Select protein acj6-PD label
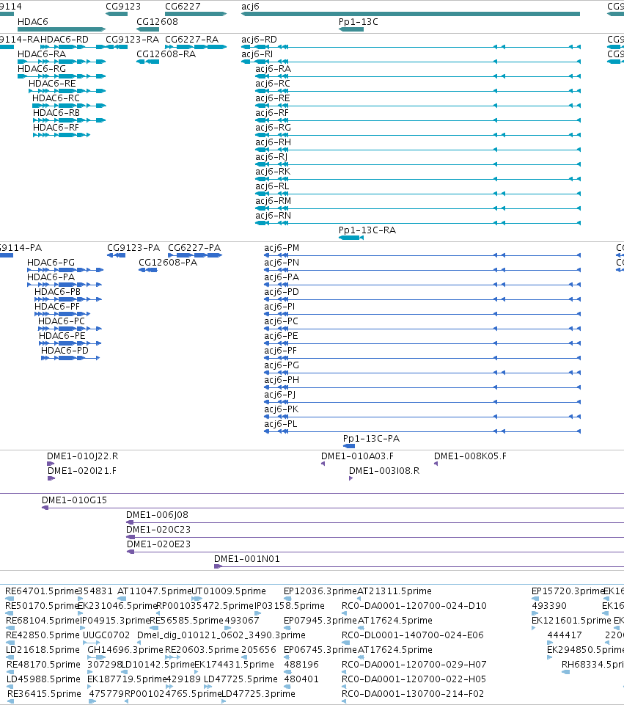The height and width of the screenshot is (705, 624). click(282, 292)
